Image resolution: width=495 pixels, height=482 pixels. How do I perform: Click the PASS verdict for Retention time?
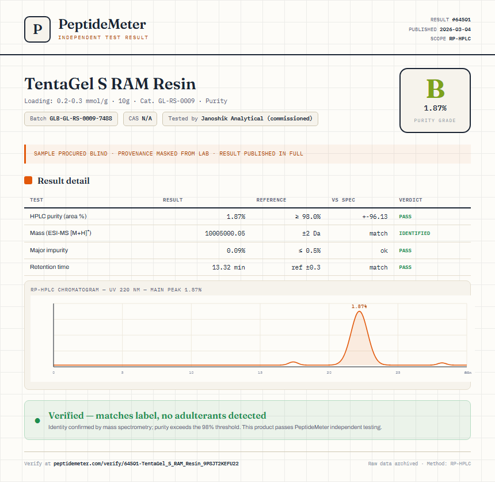[405, 267]
